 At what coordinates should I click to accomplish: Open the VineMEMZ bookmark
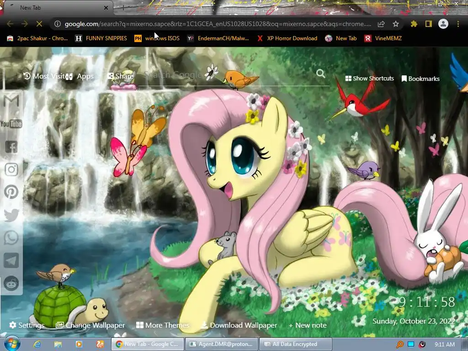[383, 38]
